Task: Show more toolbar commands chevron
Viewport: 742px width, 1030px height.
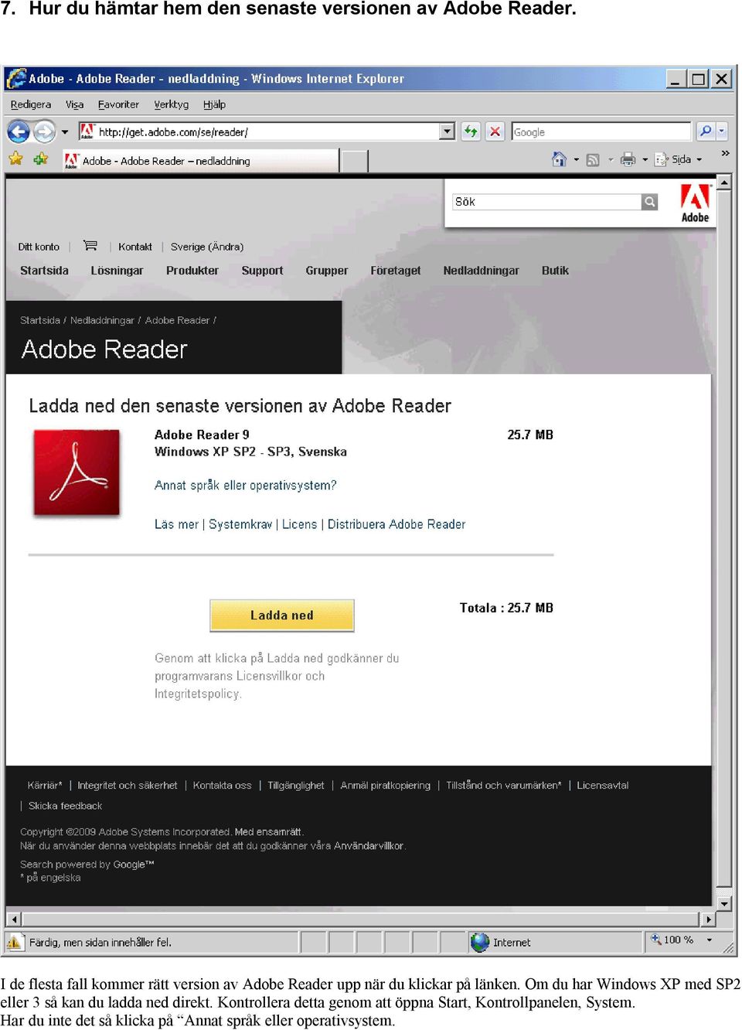Action: pos(725,154)
